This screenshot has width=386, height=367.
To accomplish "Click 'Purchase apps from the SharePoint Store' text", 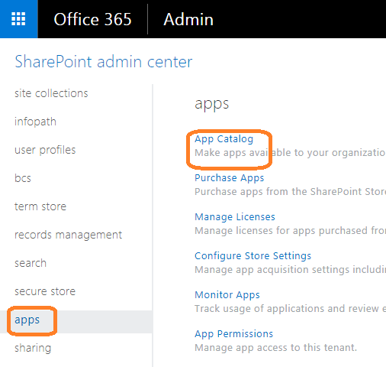I will pos(290,192).
